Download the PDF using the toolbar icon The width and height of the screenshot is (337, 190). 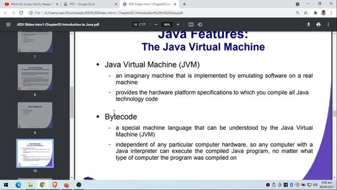(309, 25)
